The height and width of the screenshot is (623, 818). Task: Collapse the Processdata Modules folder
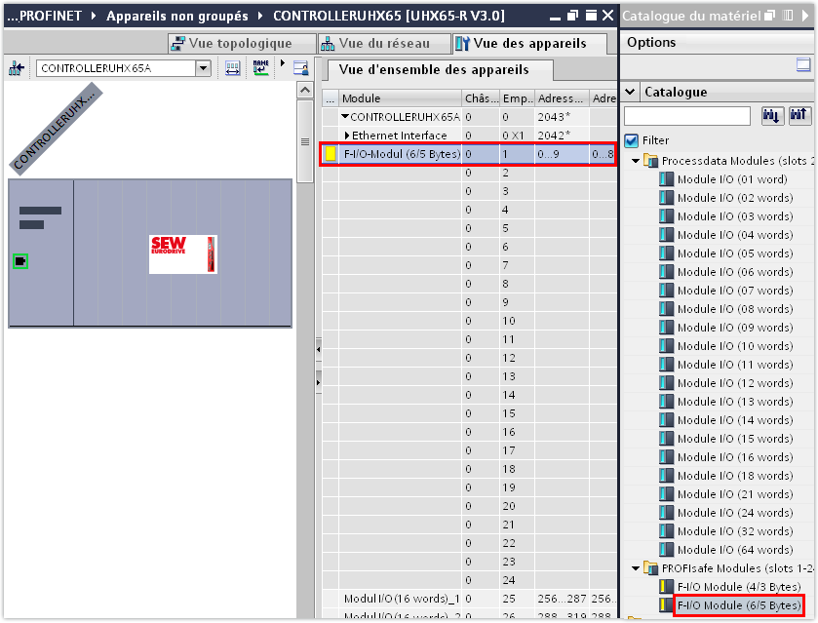pos(636,160)
